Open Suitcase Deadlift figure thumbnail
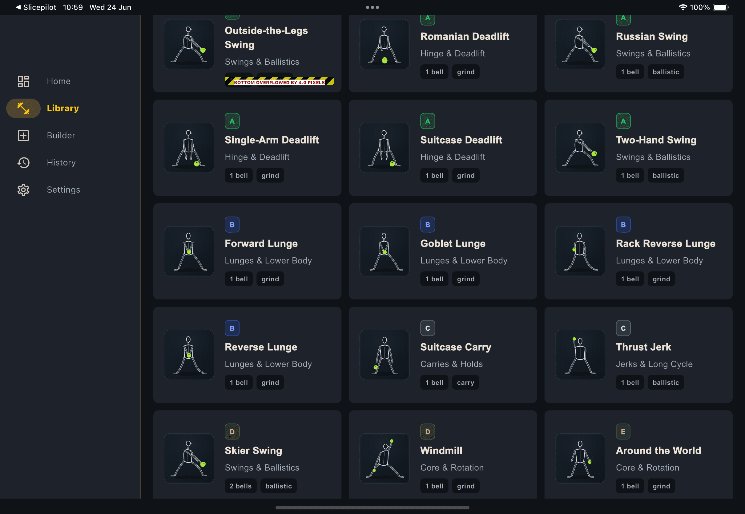This screenshot has width=745, height=514. click(385, 148)
